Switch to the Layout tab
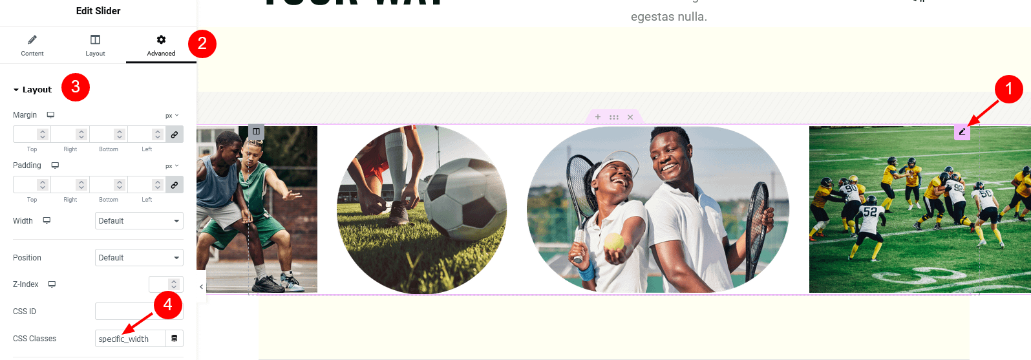Image resolution: width=1031 pixels, height=360 pixels. pos(95,45)
